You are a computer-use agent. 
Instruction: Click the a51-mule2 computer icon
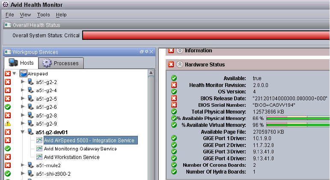[x=30, y=165]
